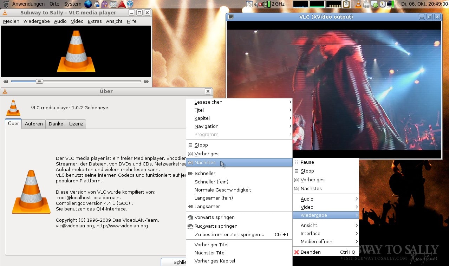This screenshot has height=266, width=449.
Task: Switch to the Lizenz tab in the About dialog
Action: (x=76, y=124)
